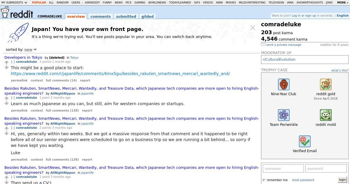This screenshot has height=184, width=350.
Task: Tick the remember me checkbox
Action: pos(264,180)
